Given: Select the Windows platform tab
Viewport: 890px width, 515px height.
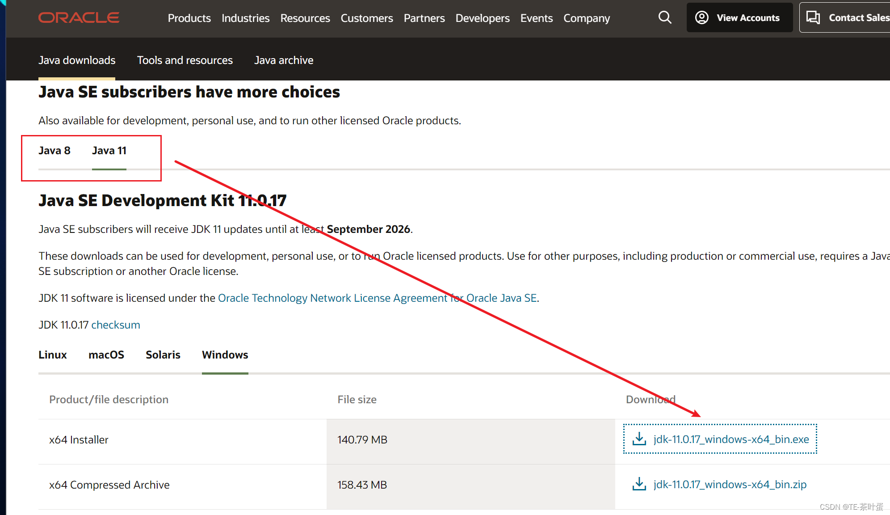Looking at the screenshot, I should click(225, 355).
